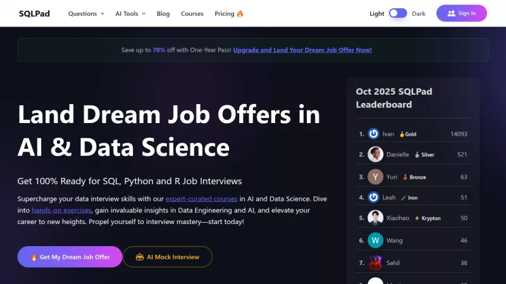This screenshot has width=506, height=284.
Task: Go to Courses in the navigation
Action: tap(192, 13)
